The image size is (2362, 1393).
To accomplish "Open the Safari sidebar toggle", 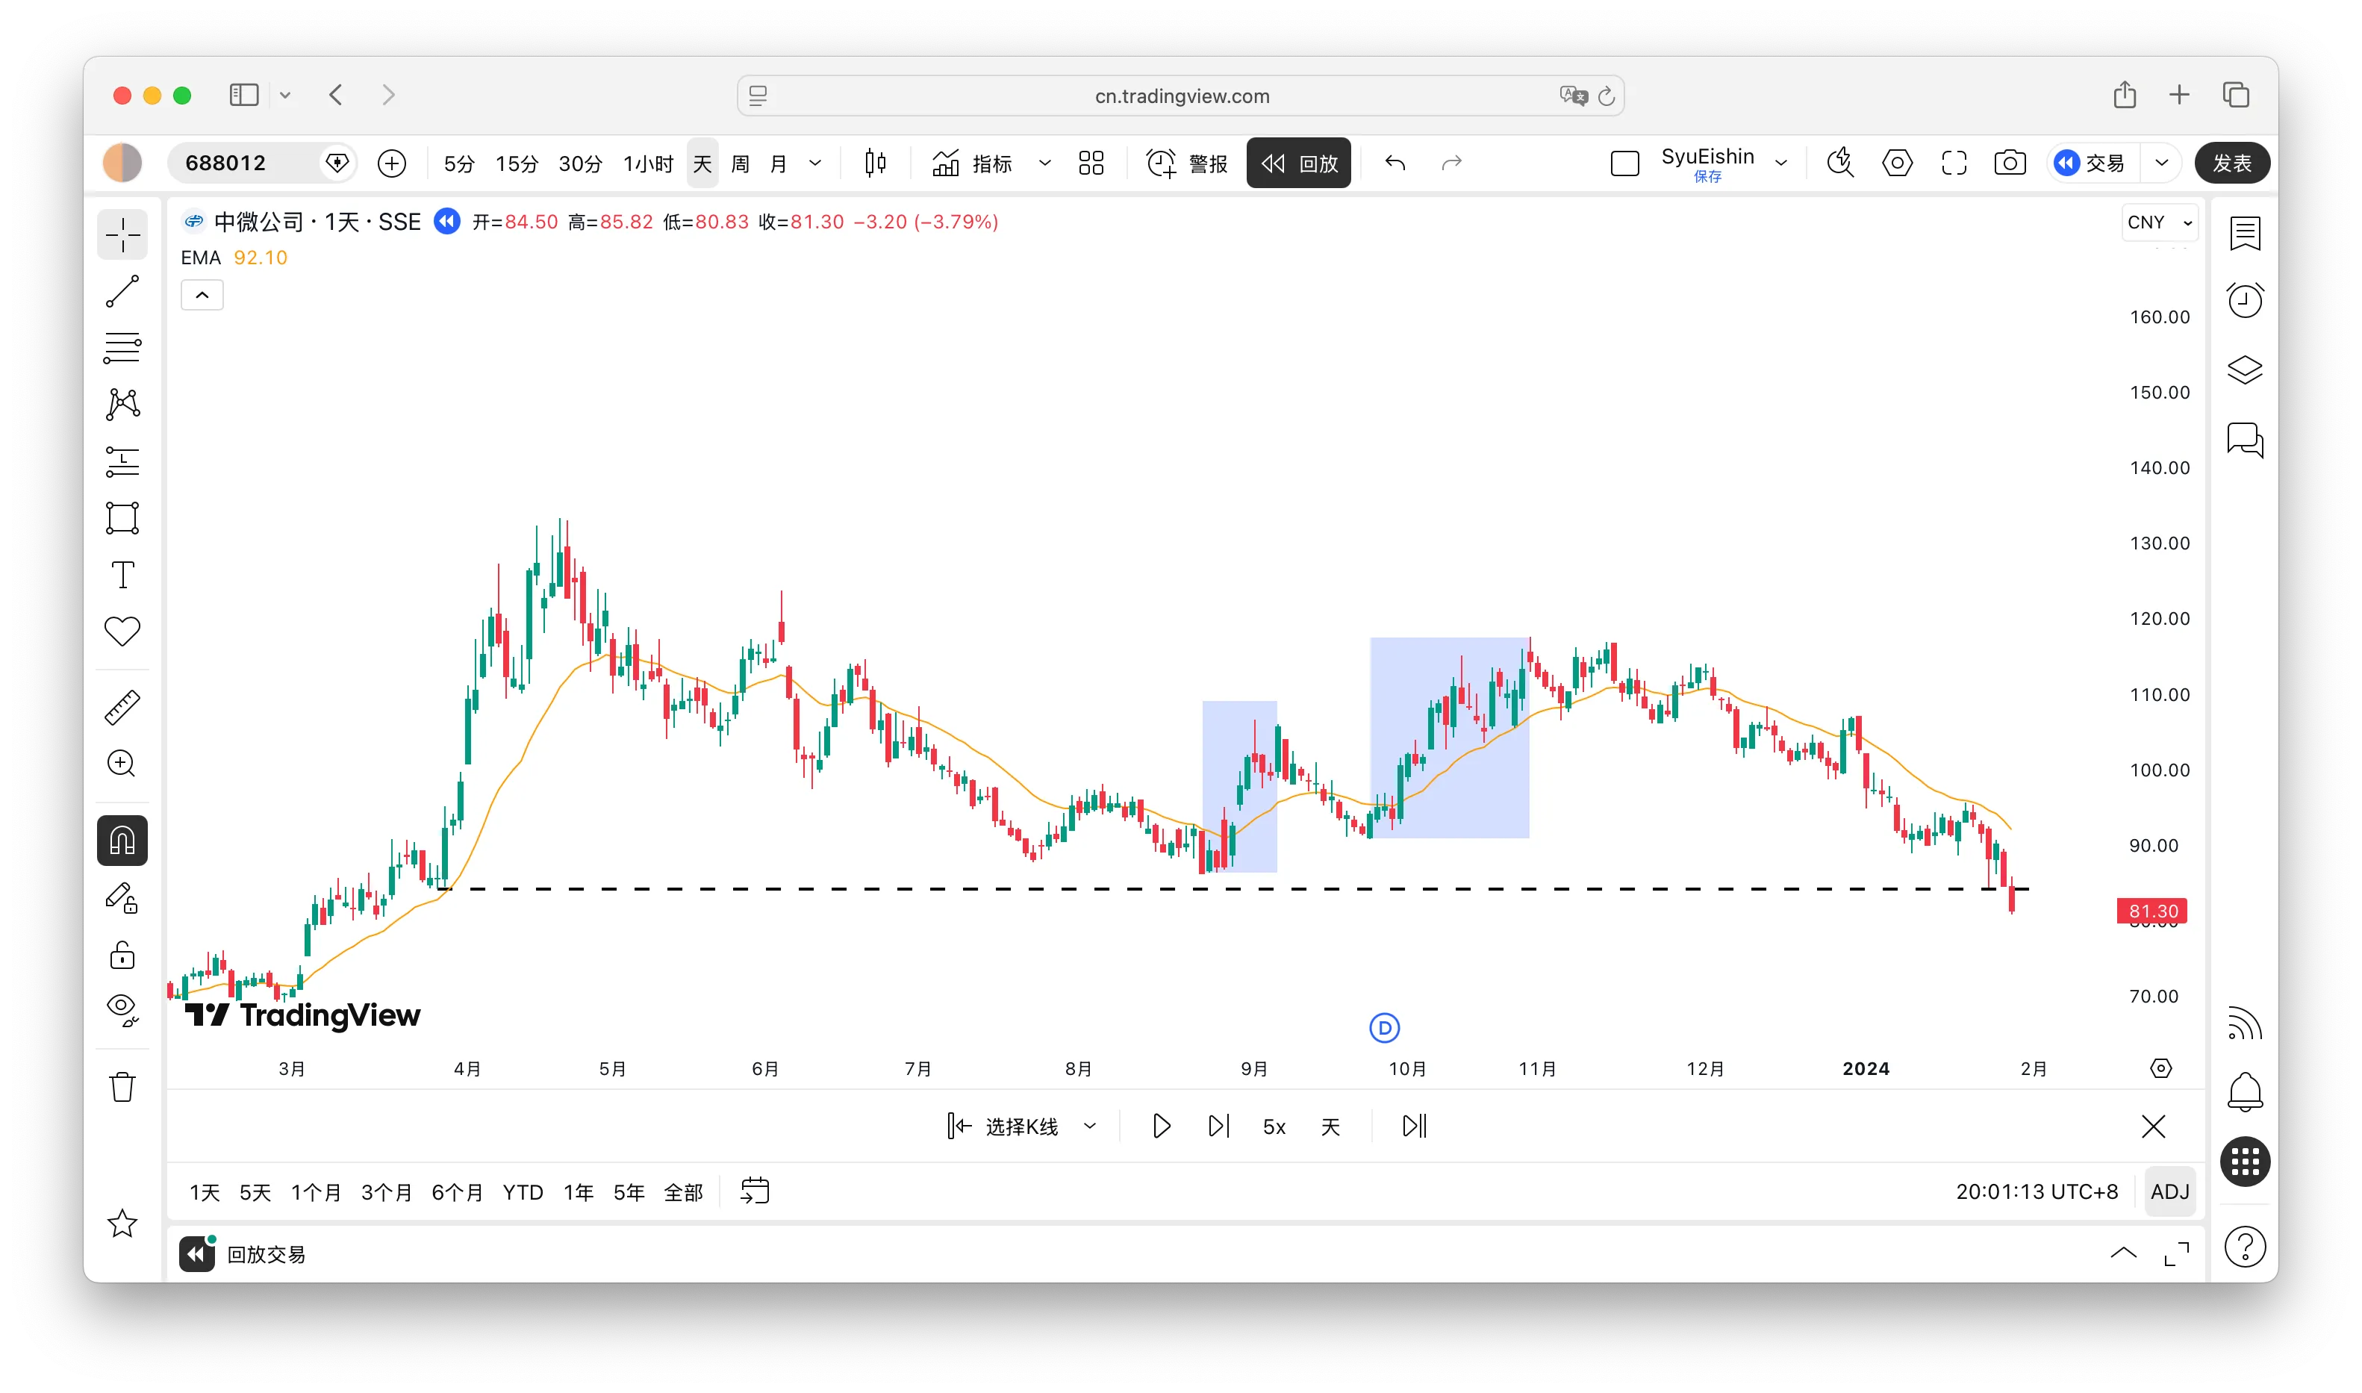I will [x=244, y=95].
